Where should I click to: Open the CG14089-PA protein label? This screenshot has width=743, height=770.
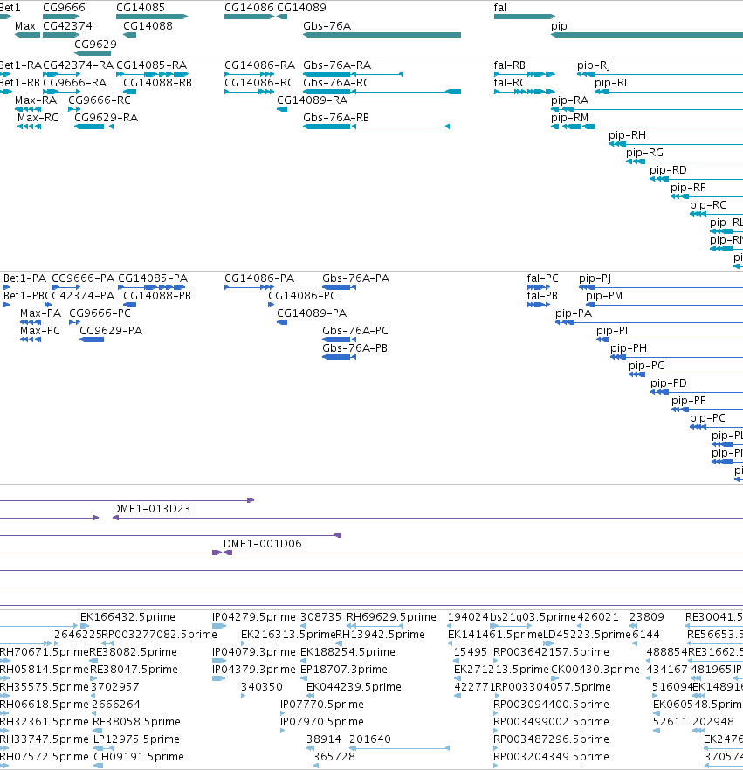(312, 313)
